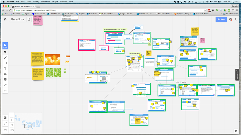Click the undo arrow in toolbar
This screenshot has height=135, width=241.
pos(5,91)
